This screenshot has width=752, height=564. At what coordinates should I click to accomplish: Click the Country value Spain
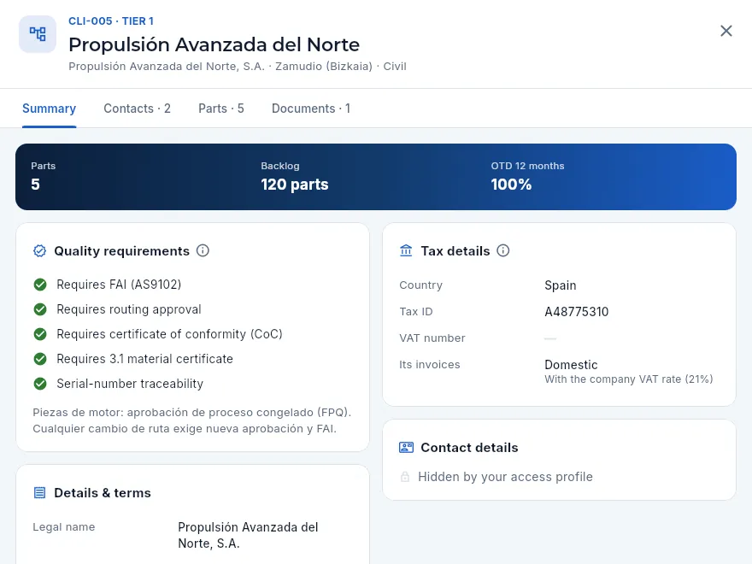[561, 285]
